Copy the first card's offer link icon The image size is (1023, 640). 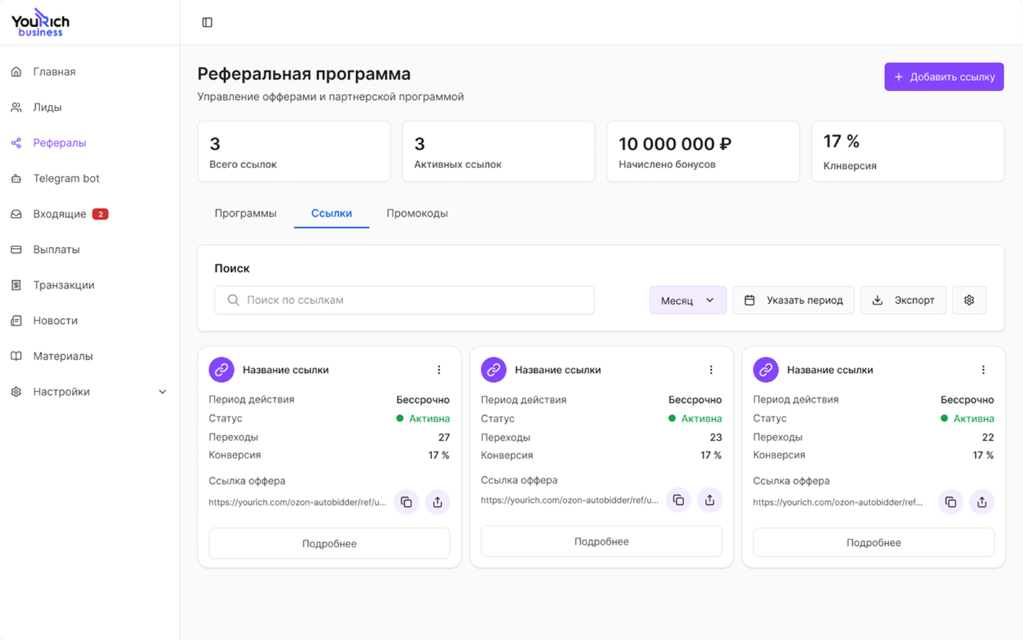pyautogui.click(x=406, y=501)
